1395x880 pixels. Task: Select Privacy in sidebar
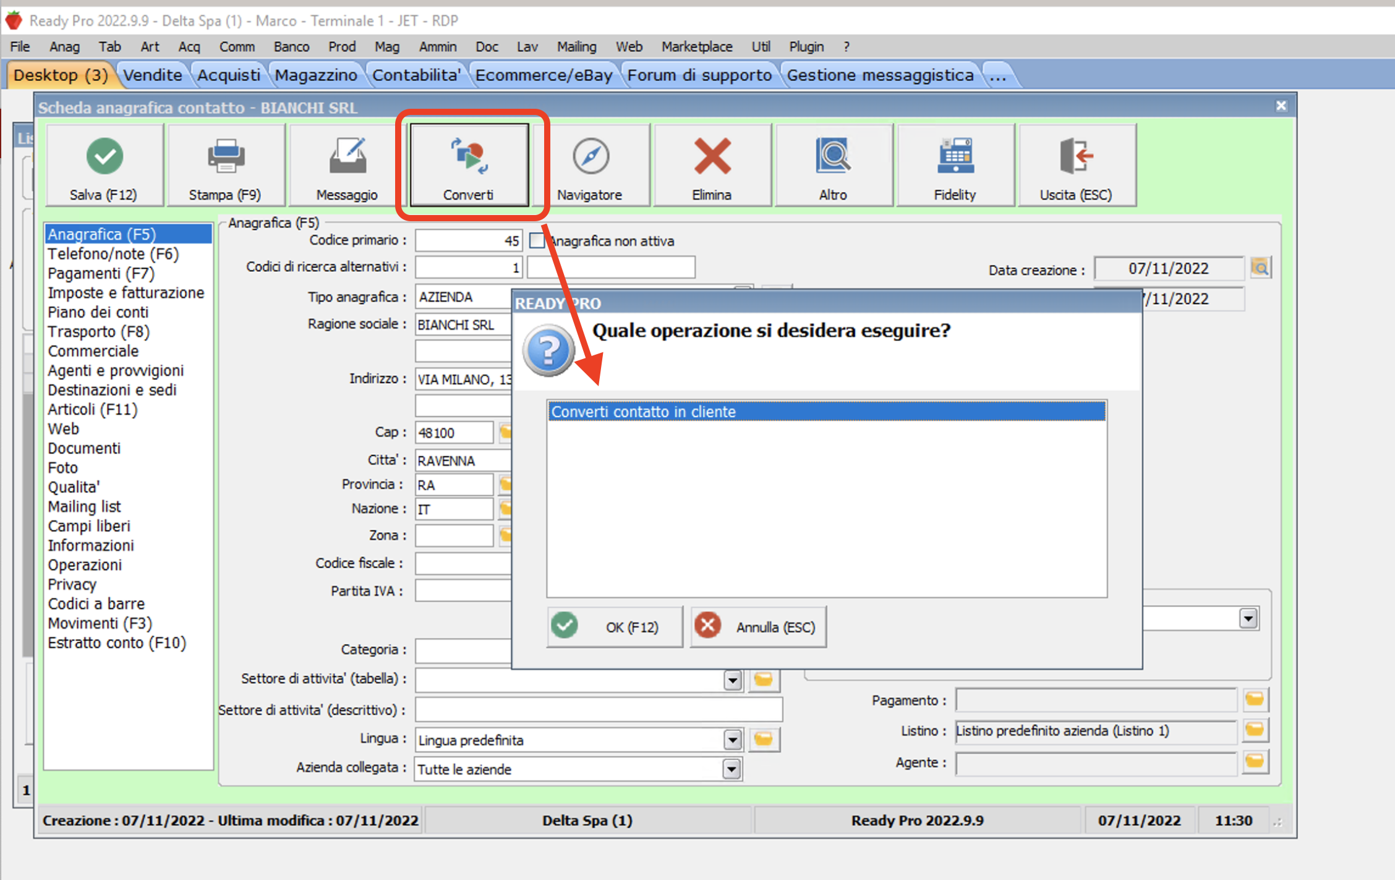pyautogui.click(x=72, y=585)
